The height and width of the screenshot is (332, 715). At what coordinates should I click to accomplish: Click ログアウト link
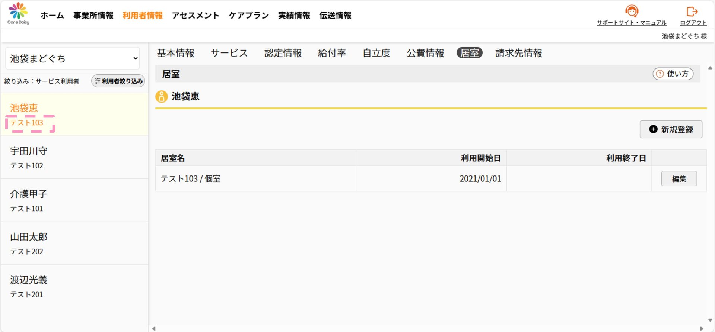point(693,23)
